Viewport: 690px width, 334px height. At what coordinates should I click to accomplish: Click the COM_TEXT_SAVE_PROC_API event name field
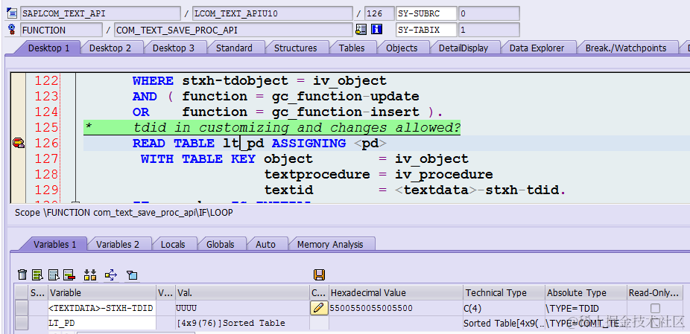point(233,30)
